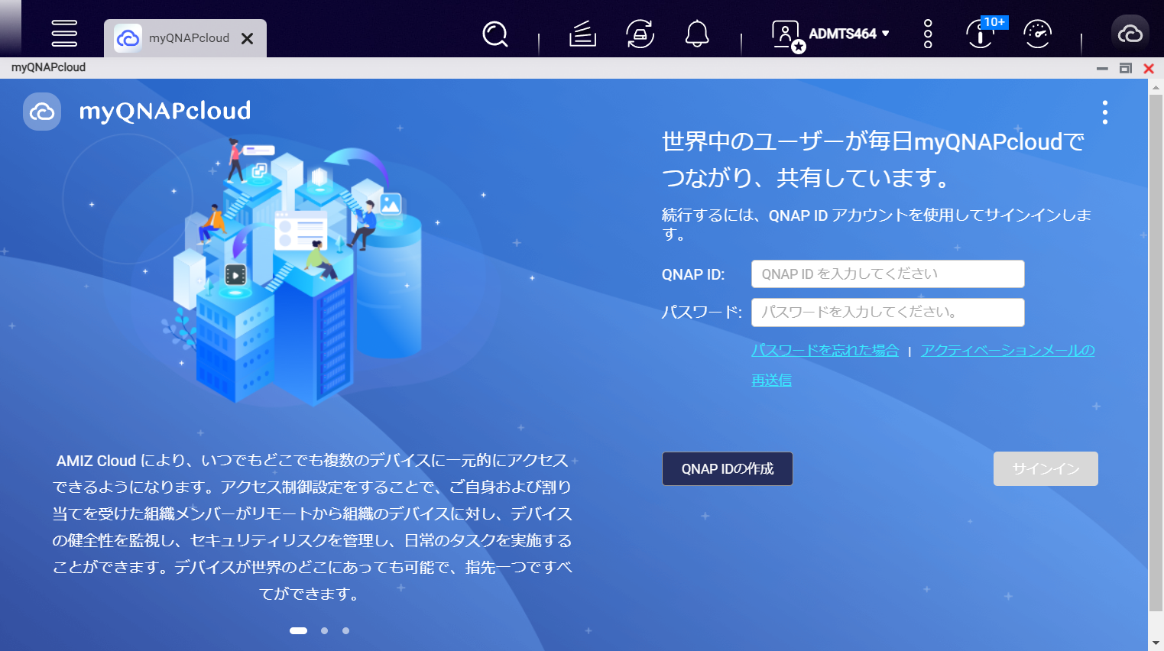Minimize the myQNAPcloud window
The width and height of the screenshot is (1164, 651).
pos(1102,69)
